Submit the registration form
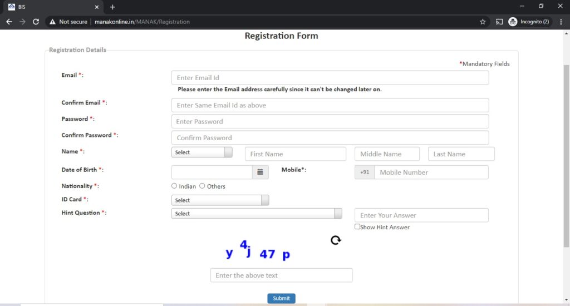570x306 pixels. click(x=281, y=298)
